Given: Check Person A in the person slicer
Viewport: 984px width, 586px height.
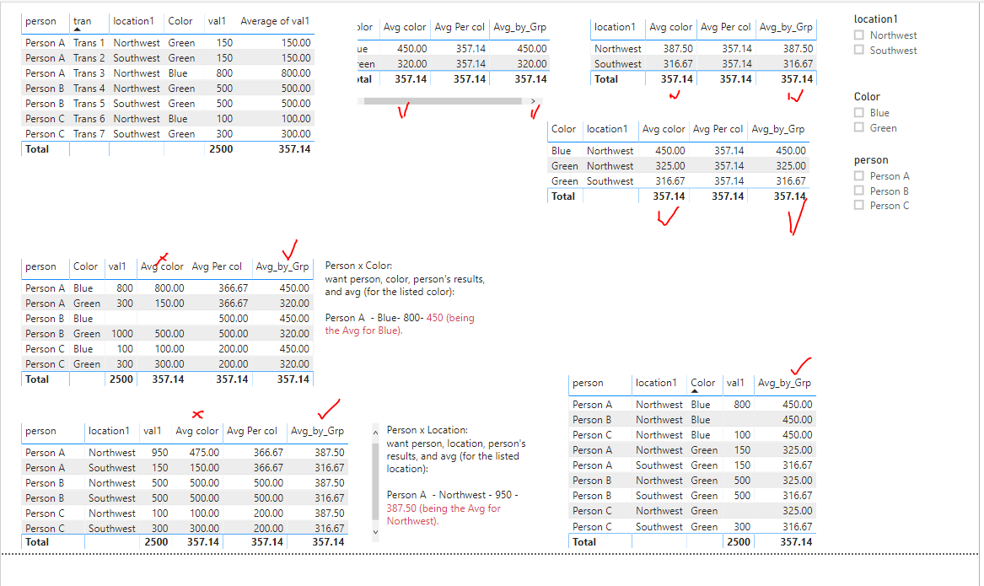Looking at the screenshot, I should tap(859, 176).
